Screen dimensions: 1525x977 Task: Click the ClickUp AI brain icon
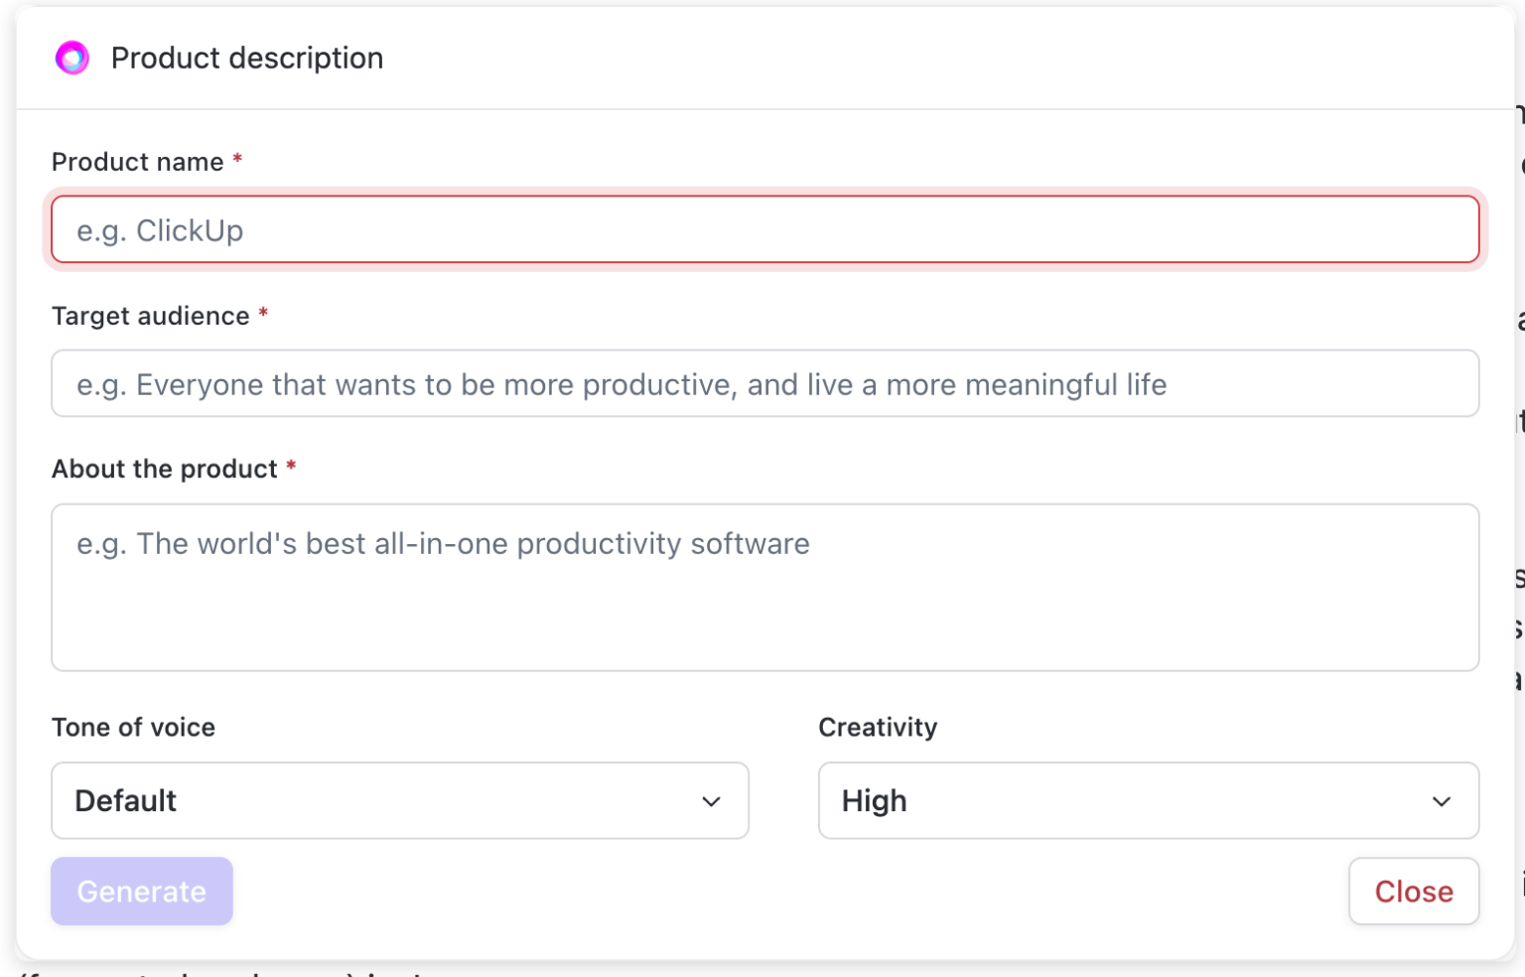tap(71, 58)
